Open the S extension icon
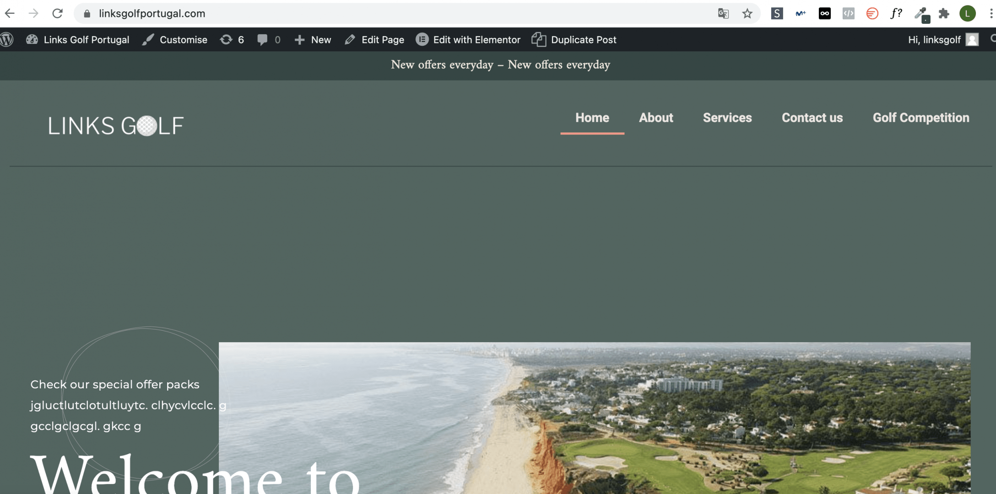 coord(777,14)
